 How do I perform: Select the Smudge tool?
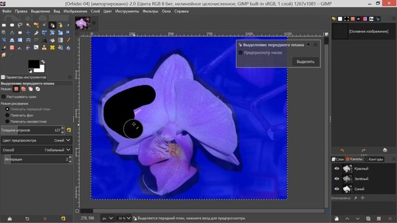[x=4, y=55]
